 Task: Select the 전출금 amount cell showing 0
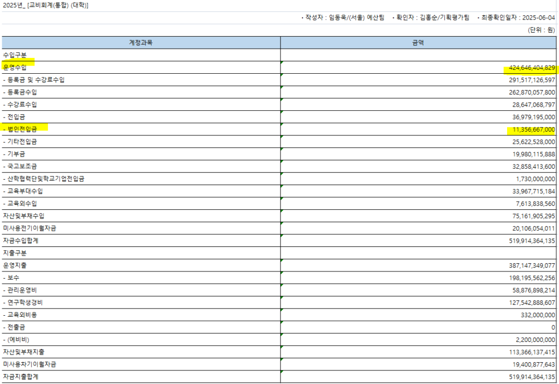[552, 327]
